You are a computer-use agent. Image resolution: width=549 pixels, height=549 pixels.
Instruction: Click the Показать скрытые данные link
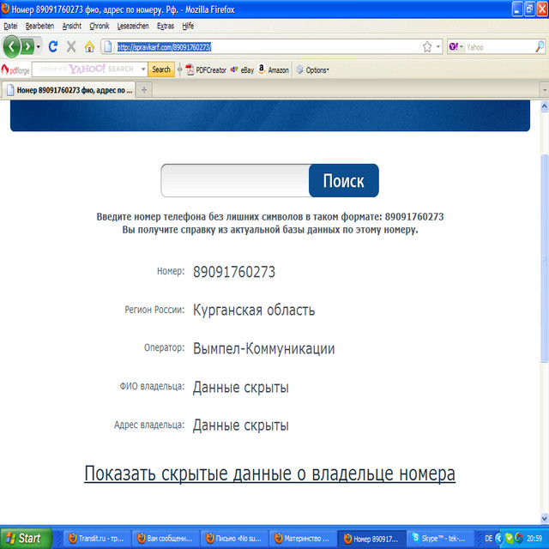tap(269, 474)
